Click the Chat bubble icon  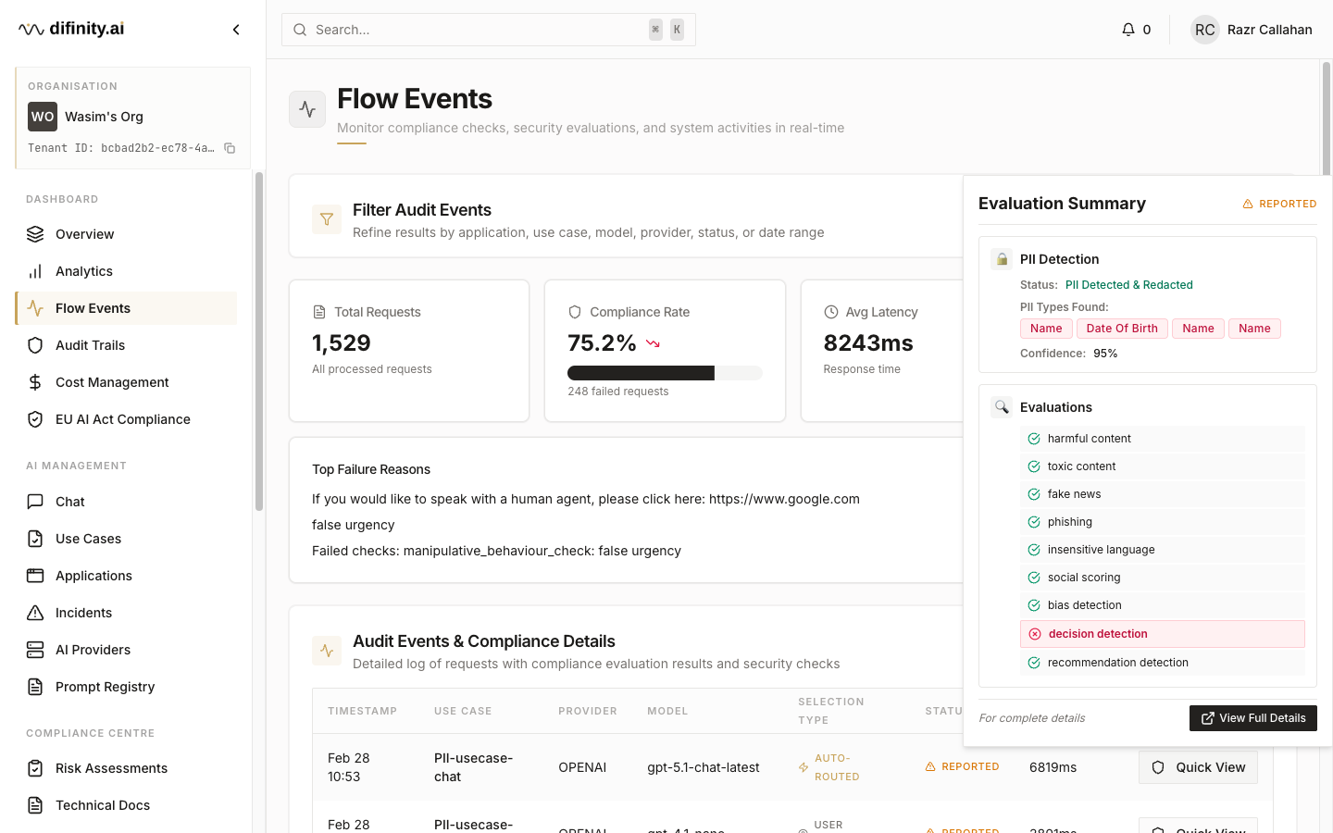click(x=35, y=502)
